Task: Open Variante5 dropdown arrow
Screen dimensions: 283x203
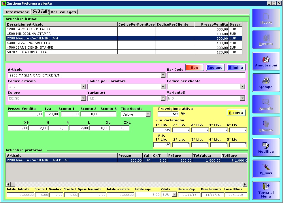Action: (x=243, y=98)
